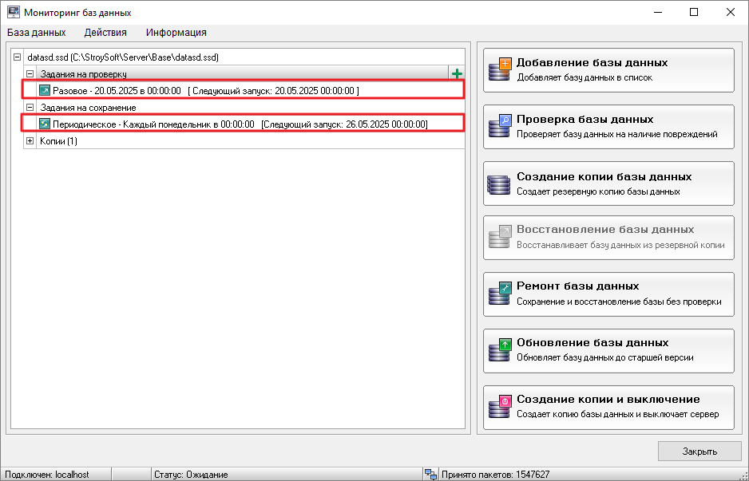749x481 pixels.
Task: Click the Создание копии и выключение icon
Action: pos(499,407)
